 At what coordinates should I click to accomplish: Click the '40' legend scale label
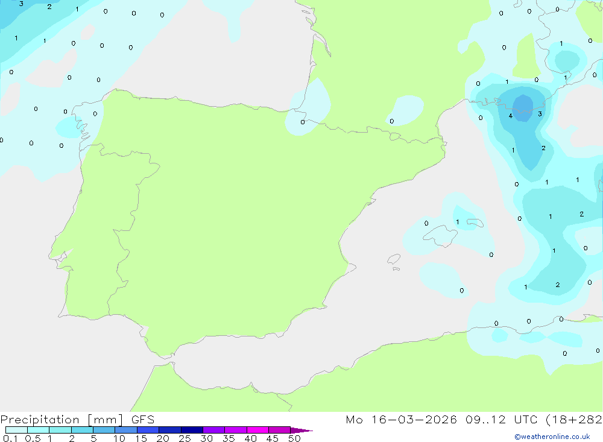(x=251, y=438)
